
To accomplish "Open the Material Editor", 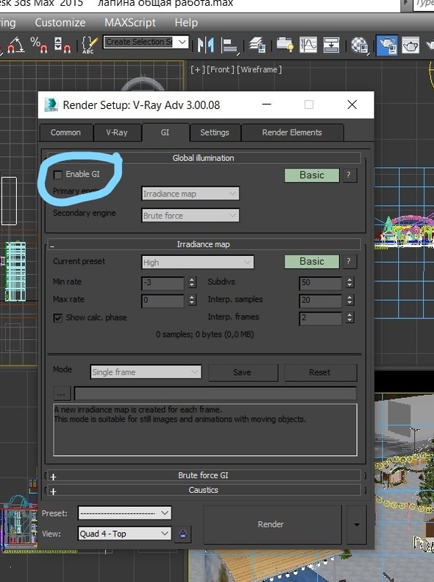I will 360,46.
